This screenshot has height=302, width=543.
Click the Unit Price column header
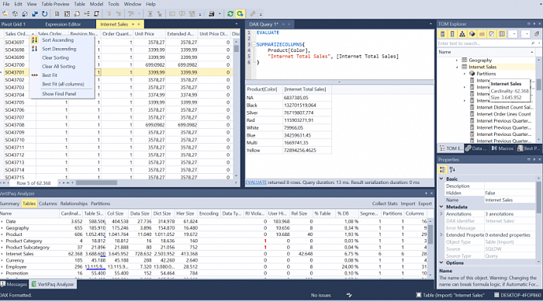(x=149, y=34)
